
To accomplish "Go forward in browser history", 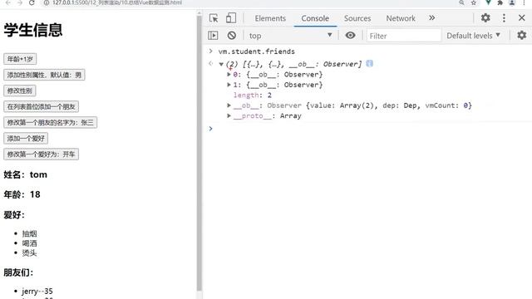I will (x=20, y=2).
